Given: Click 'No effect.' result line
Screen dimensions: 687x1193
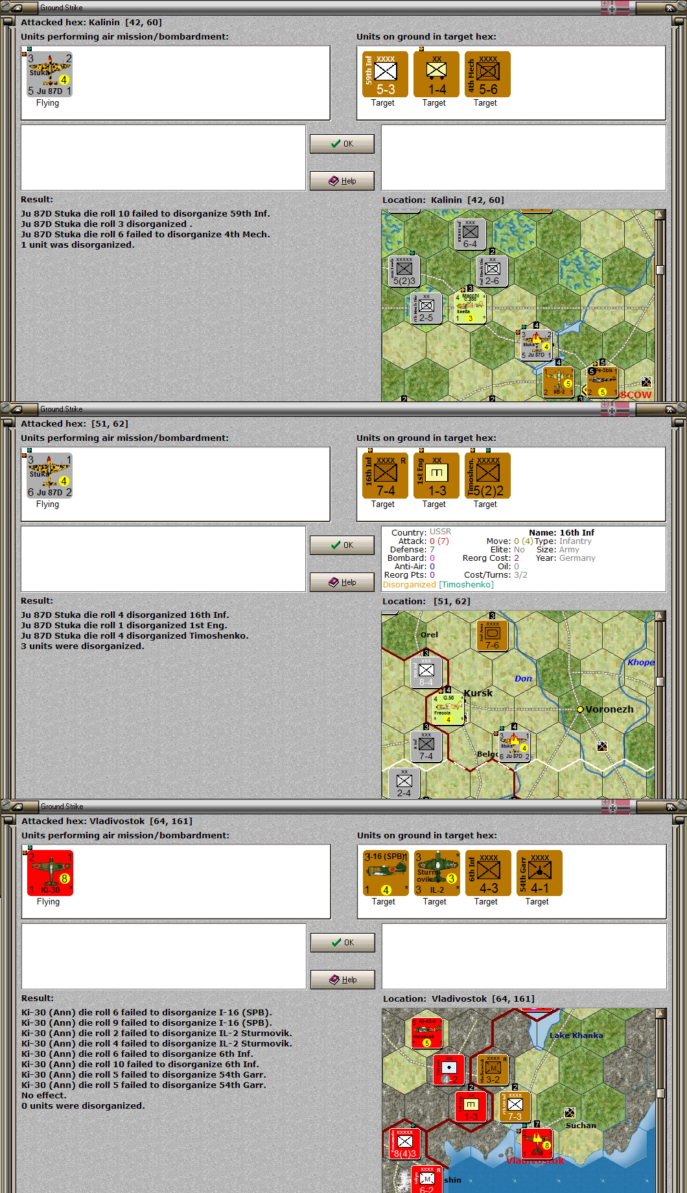Looking at the screenshot, I should [43, 1096].
